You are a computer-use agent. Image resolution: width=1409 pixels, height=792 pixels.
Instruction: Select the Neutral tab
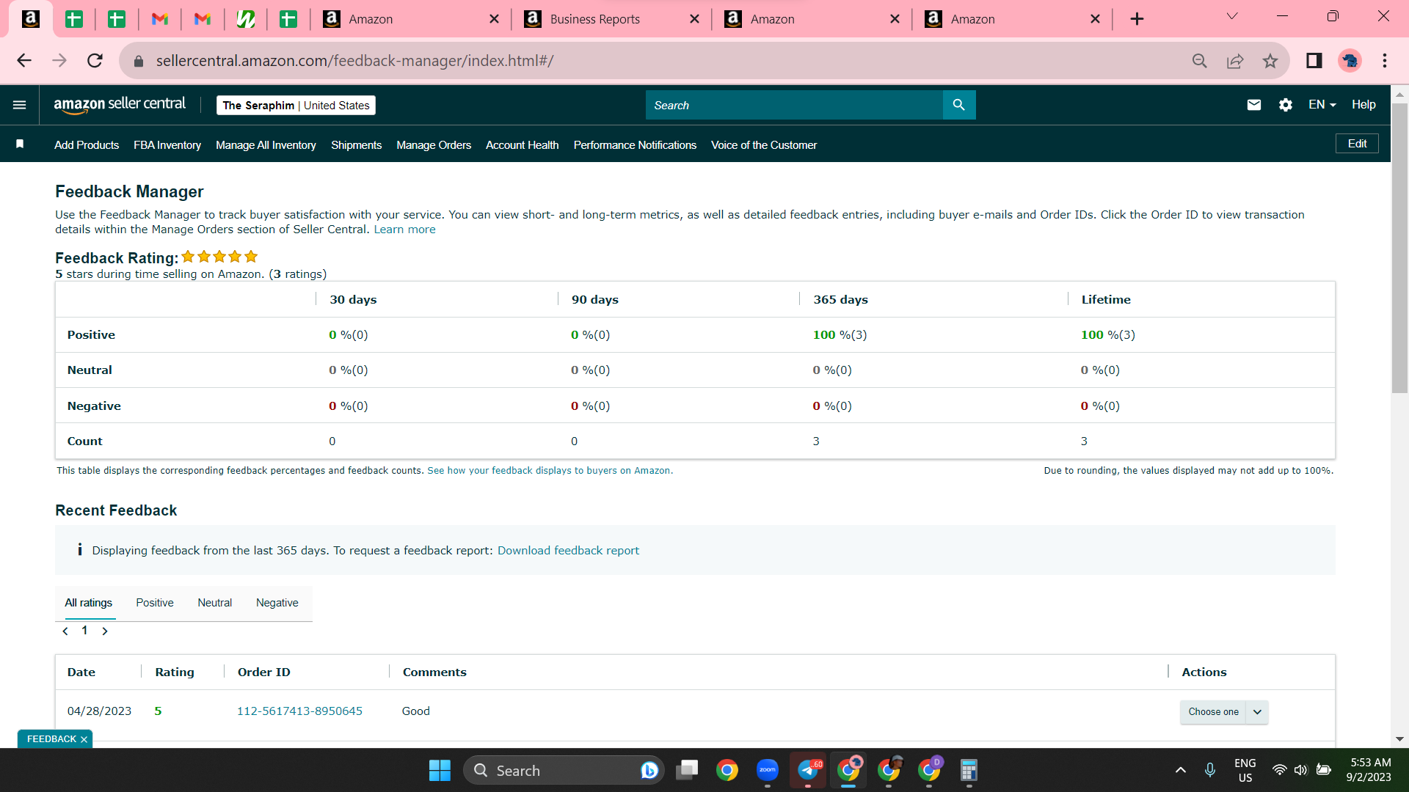pyautogui.click(x=214, y=603)
